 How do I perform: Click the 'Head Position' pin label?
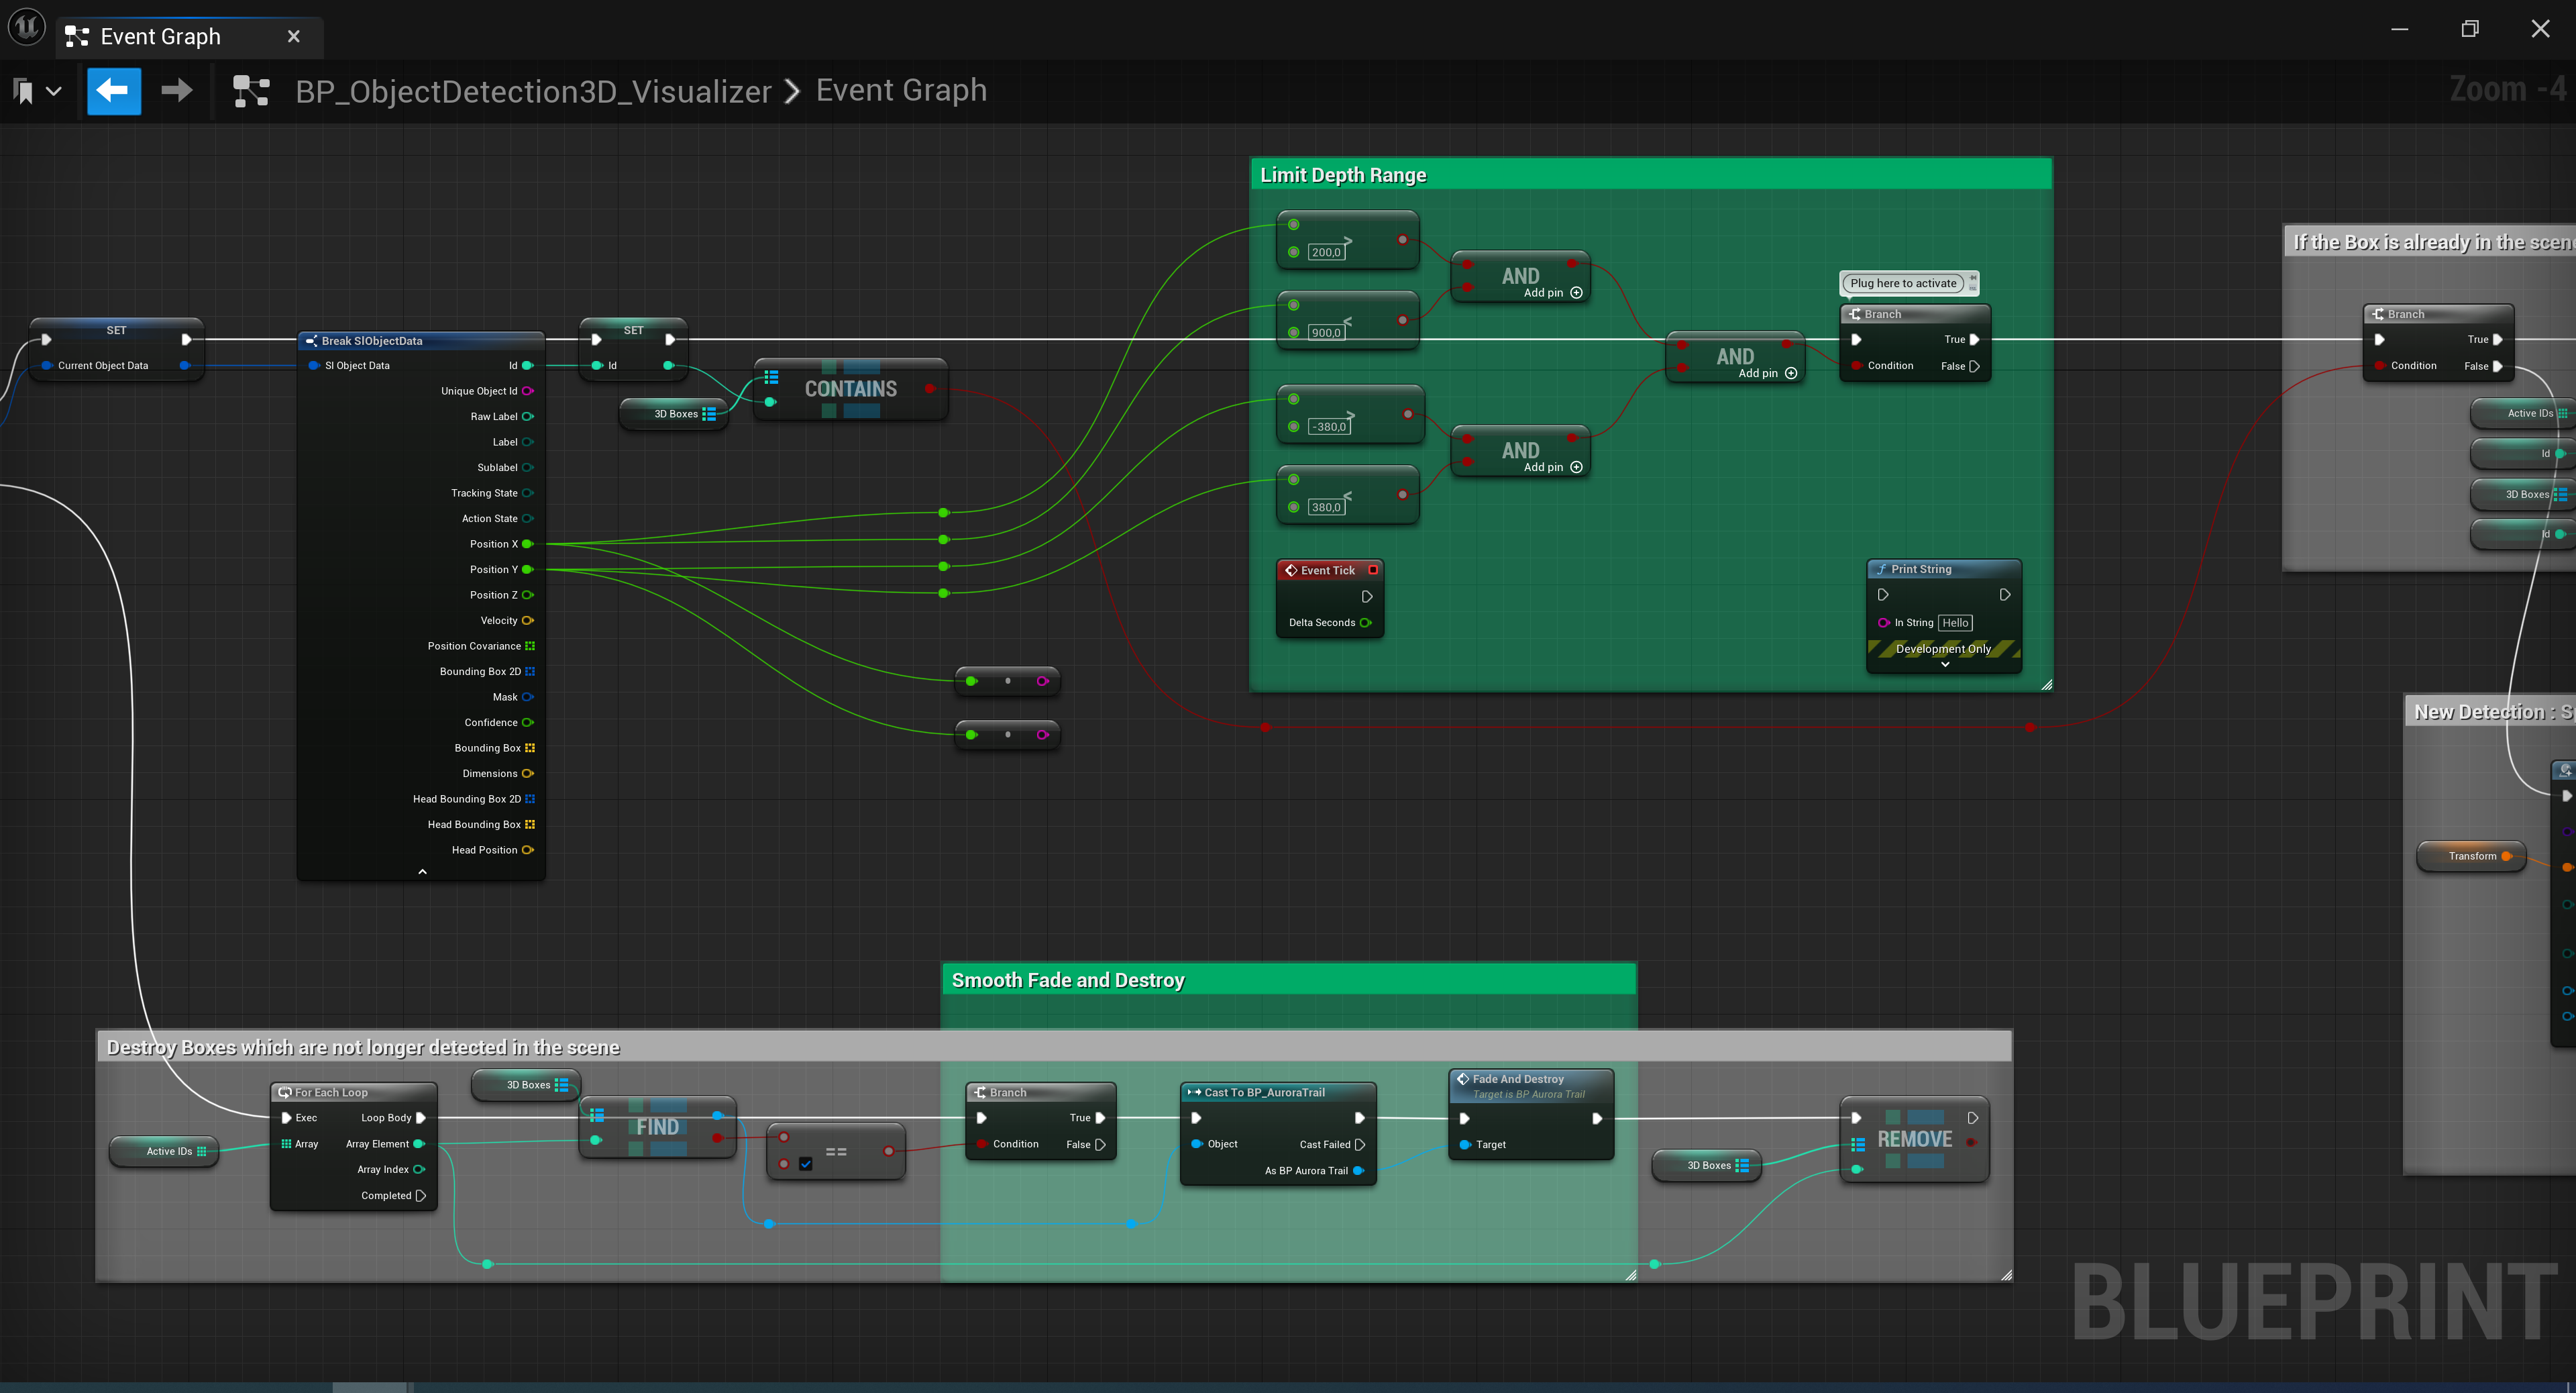[x=485, y=850]
